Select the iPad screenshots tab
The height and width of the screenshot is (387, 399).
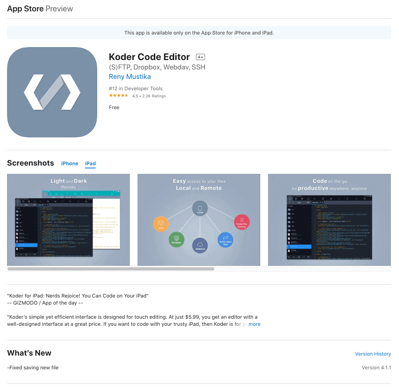coord(90,164)
